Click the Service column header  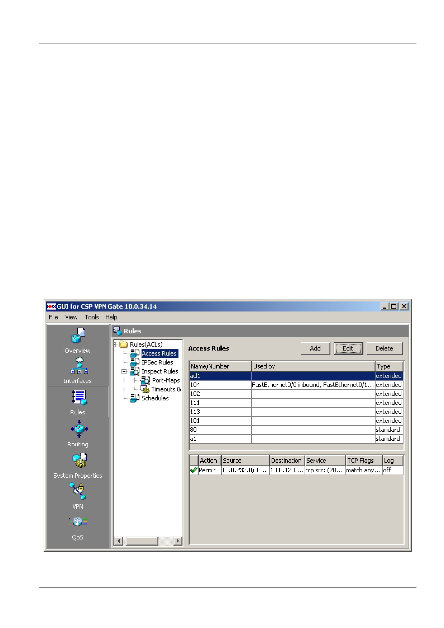[x=325, y=460]
